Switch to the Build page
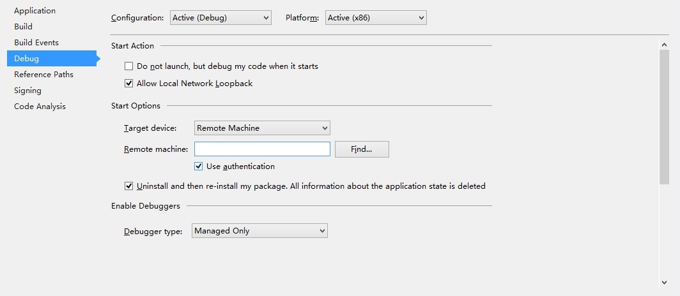680x296 pixels. [x=23, y=27]
